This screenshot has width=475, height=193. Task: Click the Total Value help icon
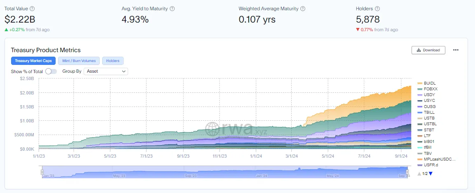(x=33, y=9)
